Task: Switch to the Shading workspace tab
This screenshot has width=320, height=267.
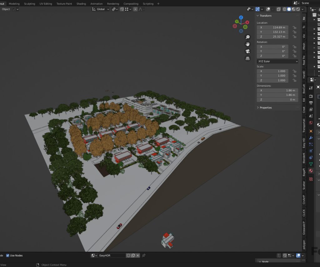Action: [81, 4]
